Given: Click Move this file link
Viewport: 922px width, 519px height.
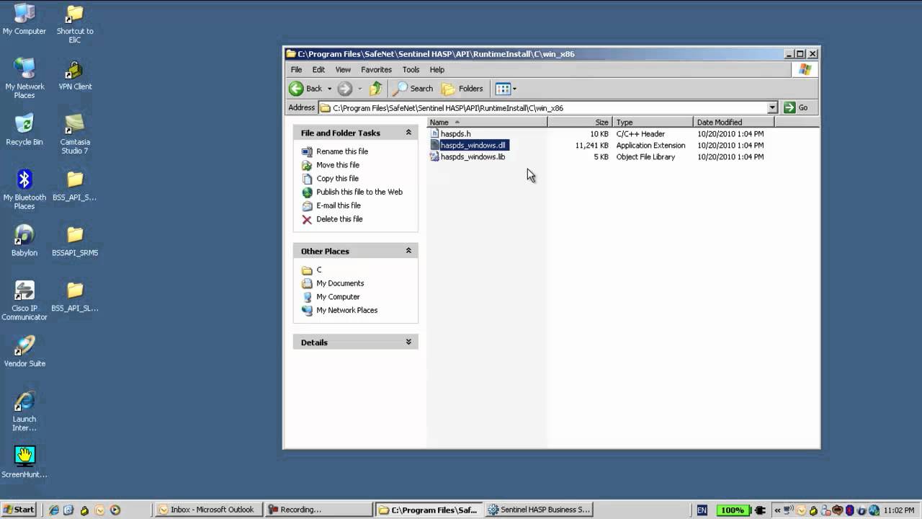Looking at the screenshot, I should pyautogui.click(x=338, y=165).
